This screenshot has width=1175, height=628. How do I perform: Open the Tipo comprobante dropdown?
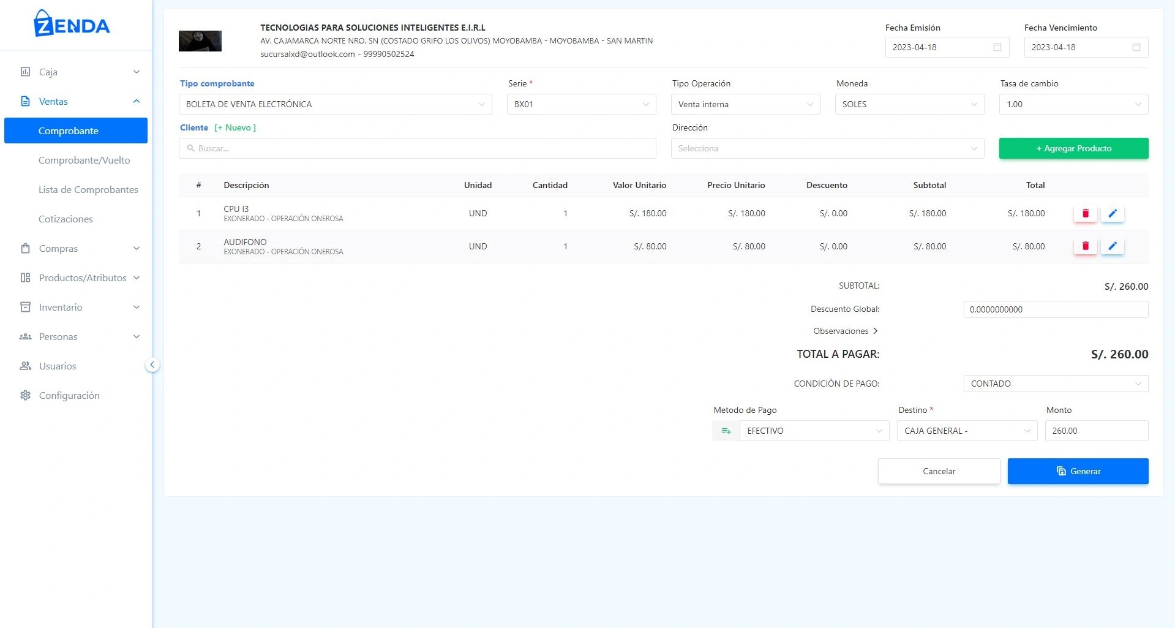tap(335, 104)
